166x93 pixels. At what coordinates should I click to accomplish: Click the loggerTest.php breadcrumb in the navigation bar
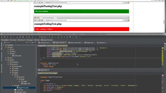tap(47, 40)
